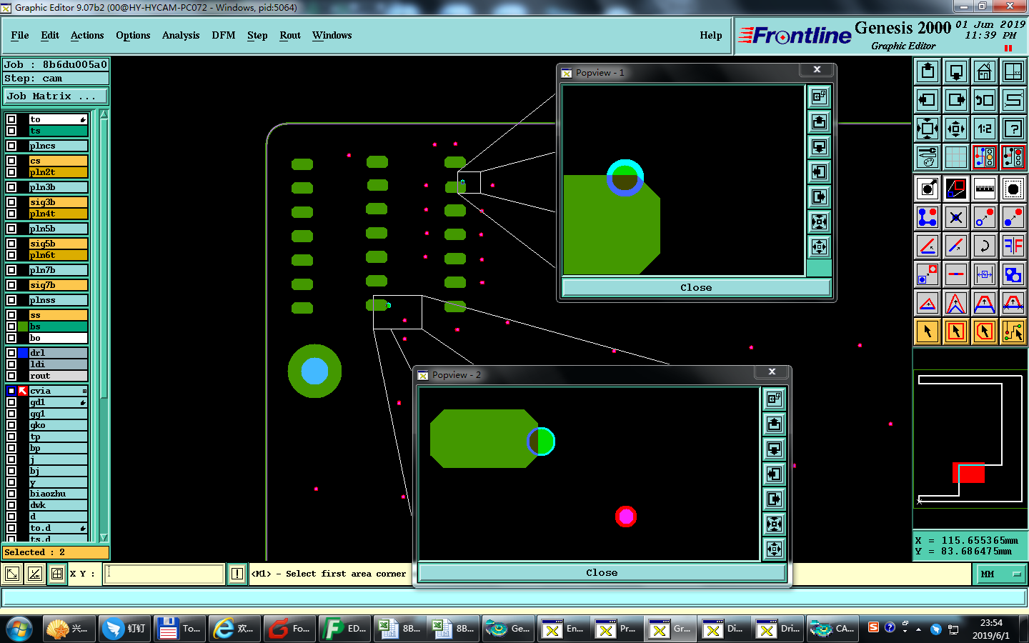
Task: Select the 'rout' layer name
Action: click(x=58, y=376)
